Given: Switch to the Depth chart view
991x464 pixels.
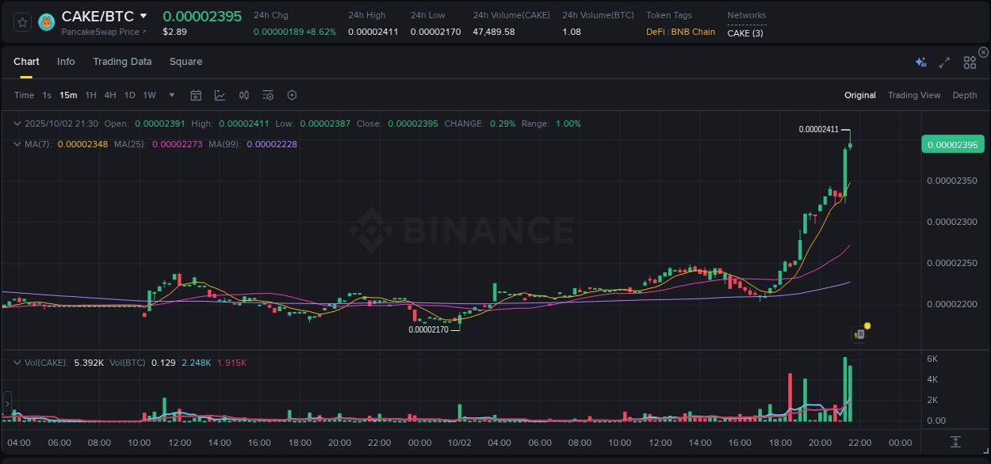Looking at the screenshot, I should 964,95.
